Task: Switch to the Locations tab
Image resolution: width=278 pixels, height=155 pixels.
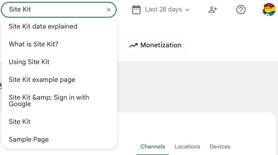Action: 187,147
